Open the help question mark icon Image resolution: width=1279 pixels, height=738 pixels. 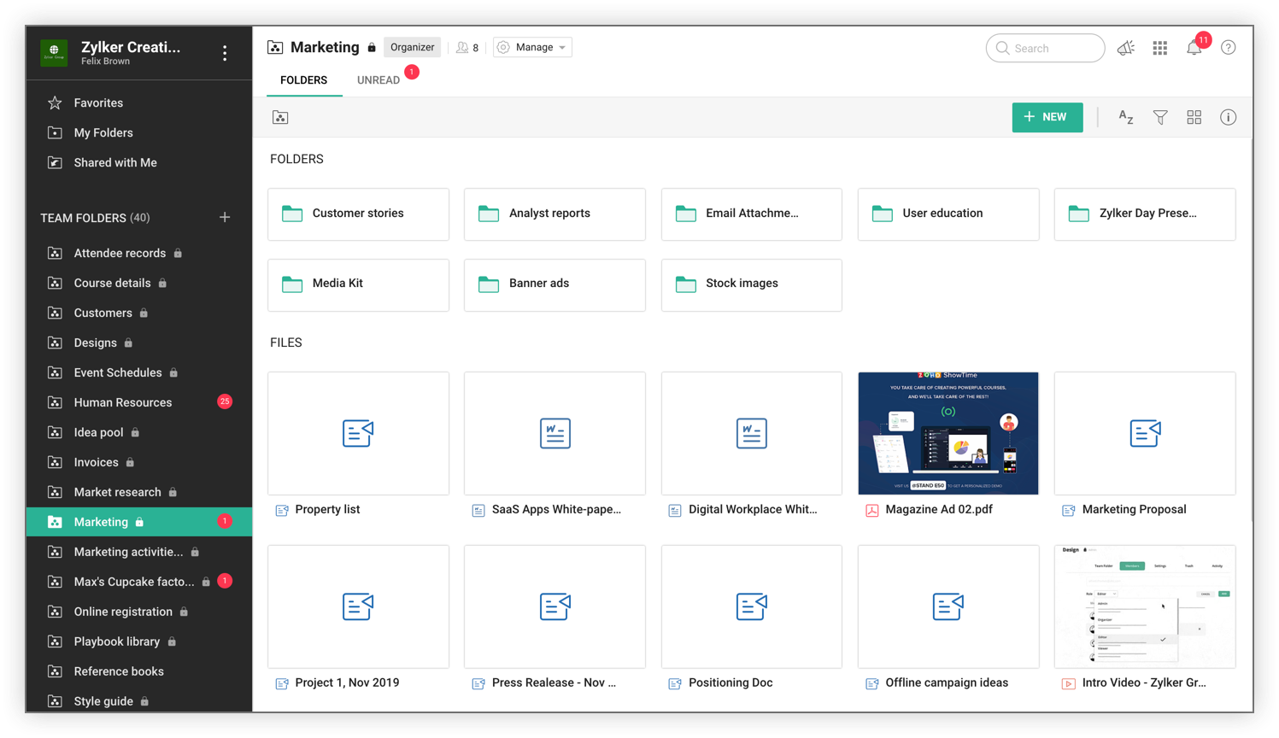point(1228,48)
